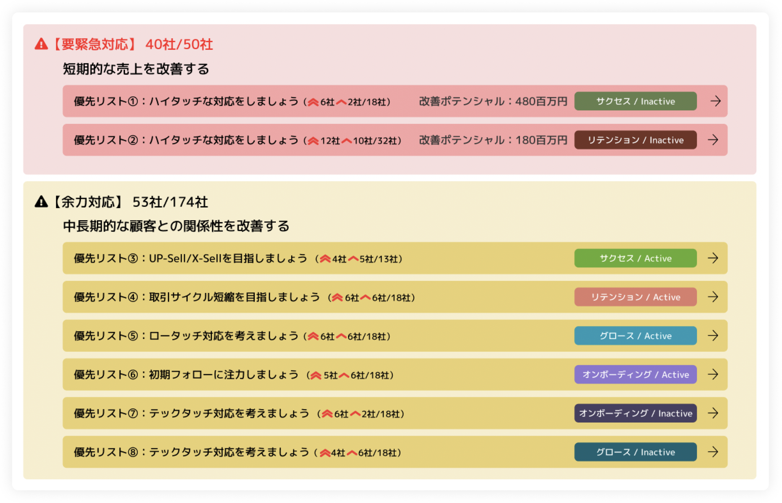Click the グロース / Active badge
The image size is (782, 503).
636,336
